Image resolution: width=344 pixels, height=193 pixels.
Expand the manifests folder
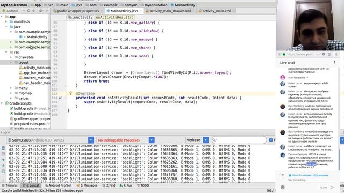[x=6, y=21]
